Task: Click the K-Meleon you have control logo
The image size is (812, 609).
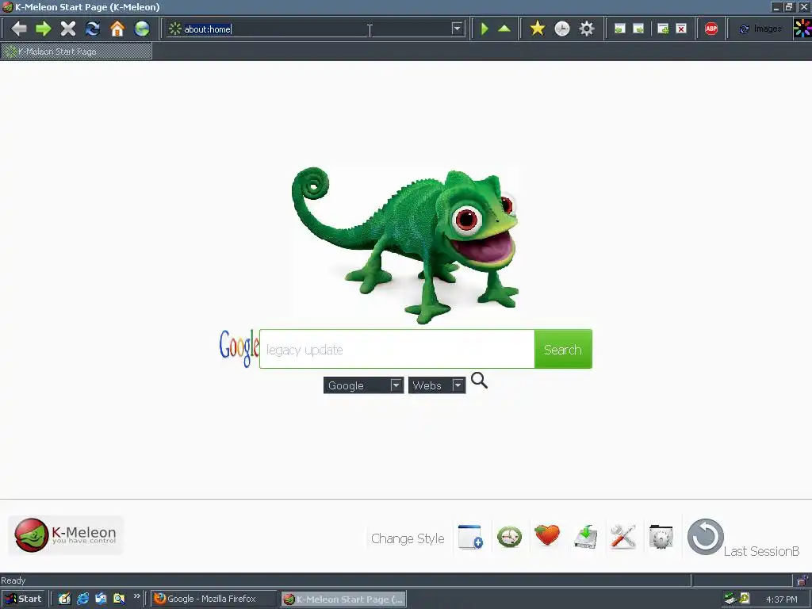Action: [x=66, y=535]
